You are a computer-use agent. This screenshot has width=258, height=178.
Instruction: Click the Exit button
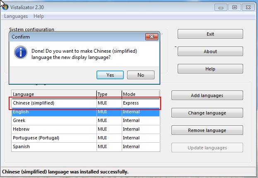tap(210, 34)
